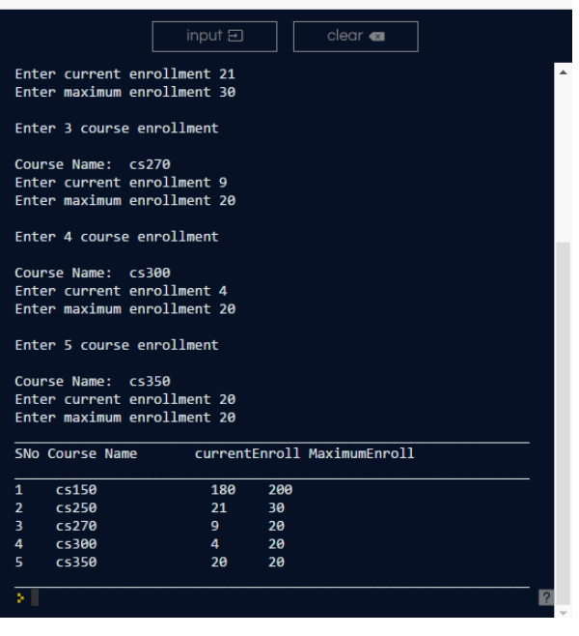Click the 'Enter 3 course enrollment' line

coord(117,129)
